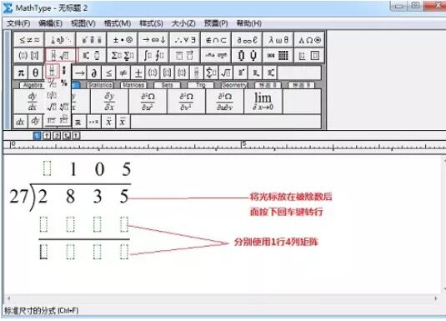Viewport: 446px width, 321px height.
Task: Insert the dx small expression
Action: (20, 122)
